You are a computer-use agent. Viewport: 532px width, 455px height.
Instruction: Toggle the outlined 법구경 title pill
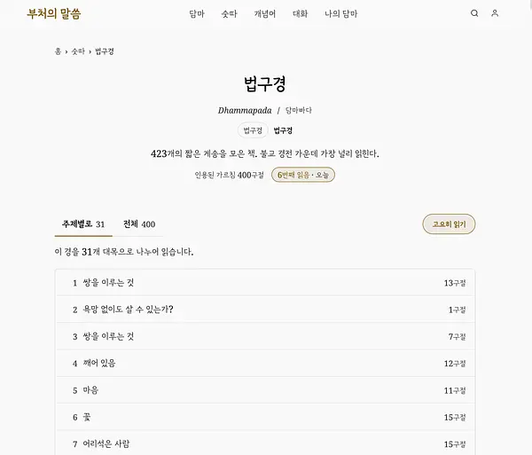pyautogui.click(x=253, y=130)
